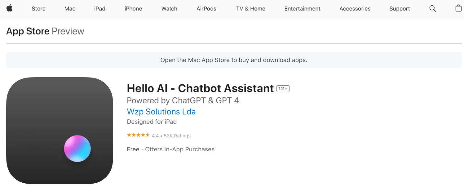Click Entertainment in the navigation bar
The image size is (464, 187).
click(x=302, y=9)
